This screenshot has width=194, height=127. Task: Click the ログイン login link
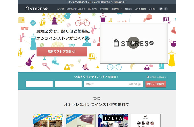point(152,9)
